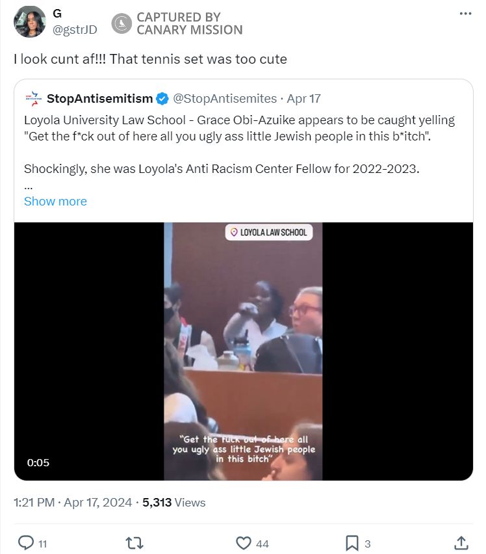The height and width of the screenshot is (554, 486).
Task: Like the post with heart icon
Action: pyautogui.click(x=244, y=543)
